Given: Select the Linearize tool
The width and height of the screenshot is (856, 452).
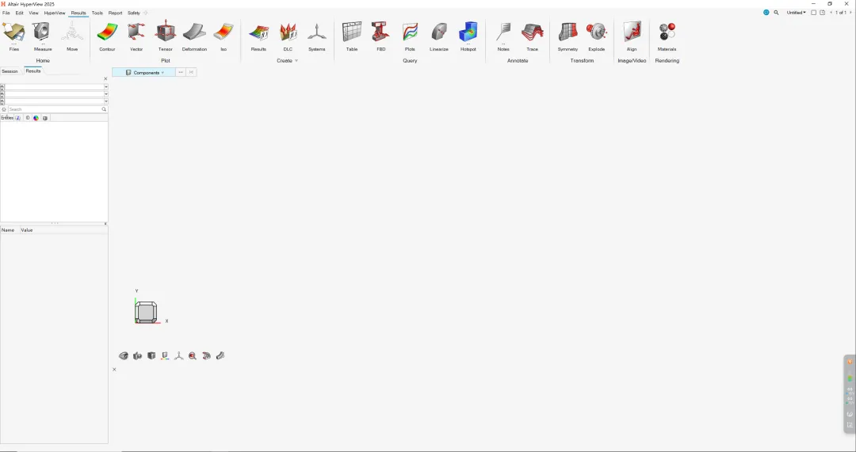Looking at the screenshot, I should [439, 32].
